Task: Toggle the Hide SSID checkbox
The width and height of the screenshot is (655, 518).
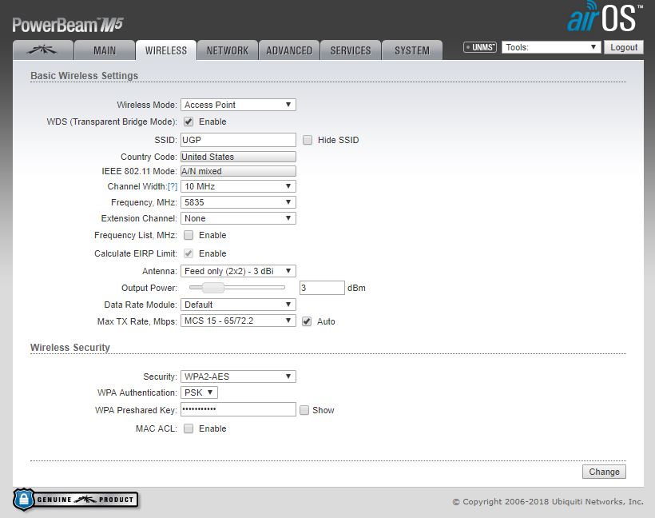Action: [x=308, y=140]
